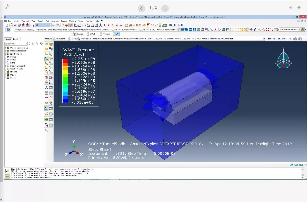Switch to the Model tab
The image size is (307, 202).
click(8, 39)
